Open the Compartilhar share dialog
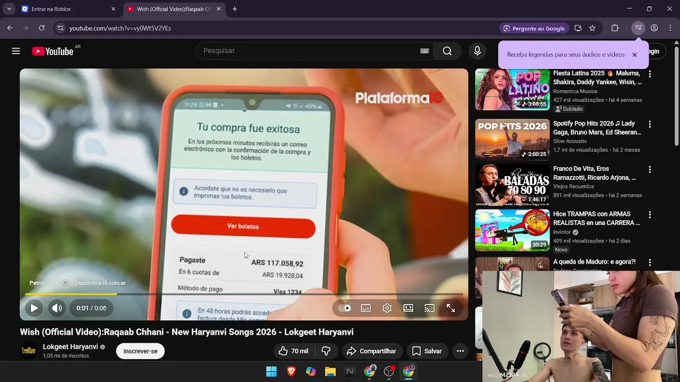Viewport: 680px width, 382px height. 371,351
